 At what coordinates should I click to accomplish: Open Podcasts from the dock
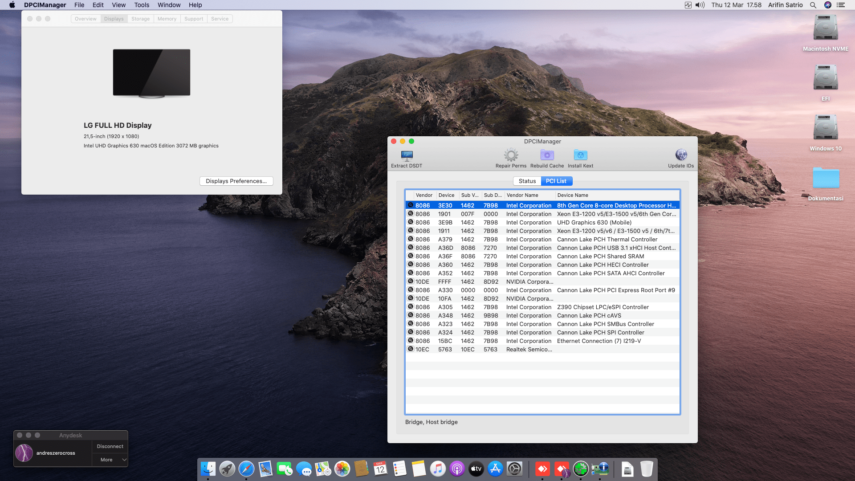pyautogui.click(x=457, y=469)
